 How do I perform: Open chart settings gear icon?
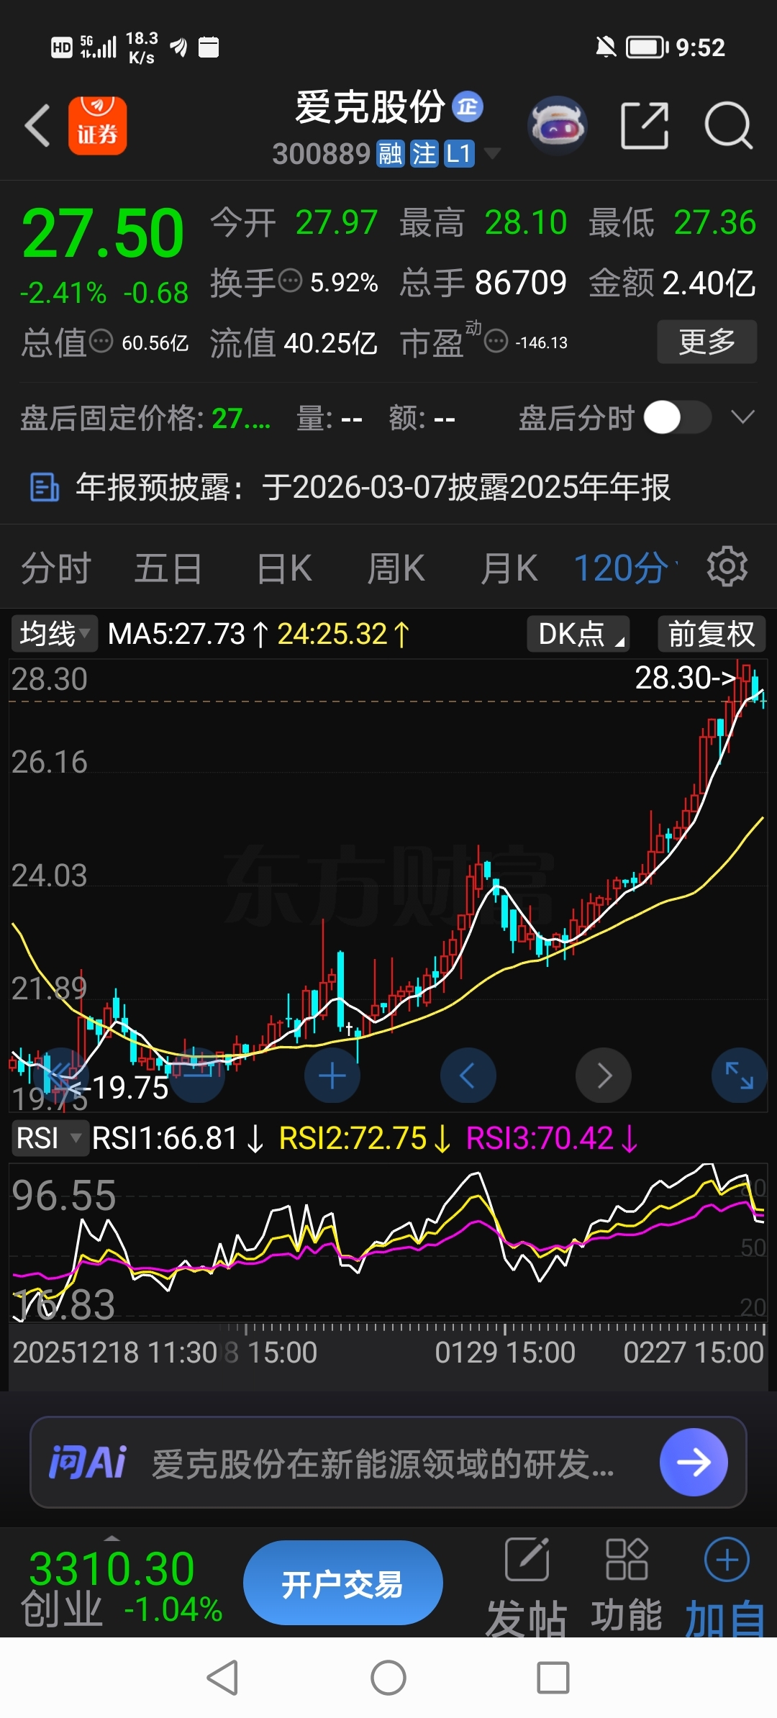tap(727, 567)
